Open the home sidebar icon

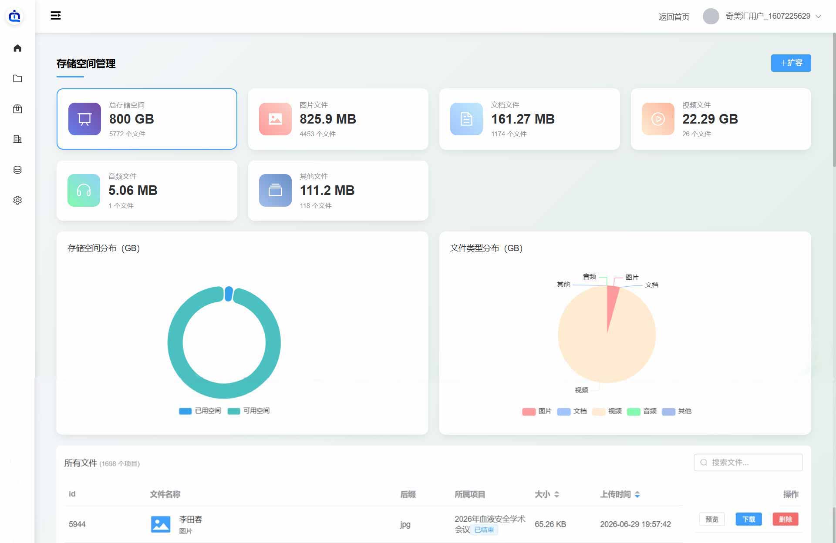[x=17, y=48]
